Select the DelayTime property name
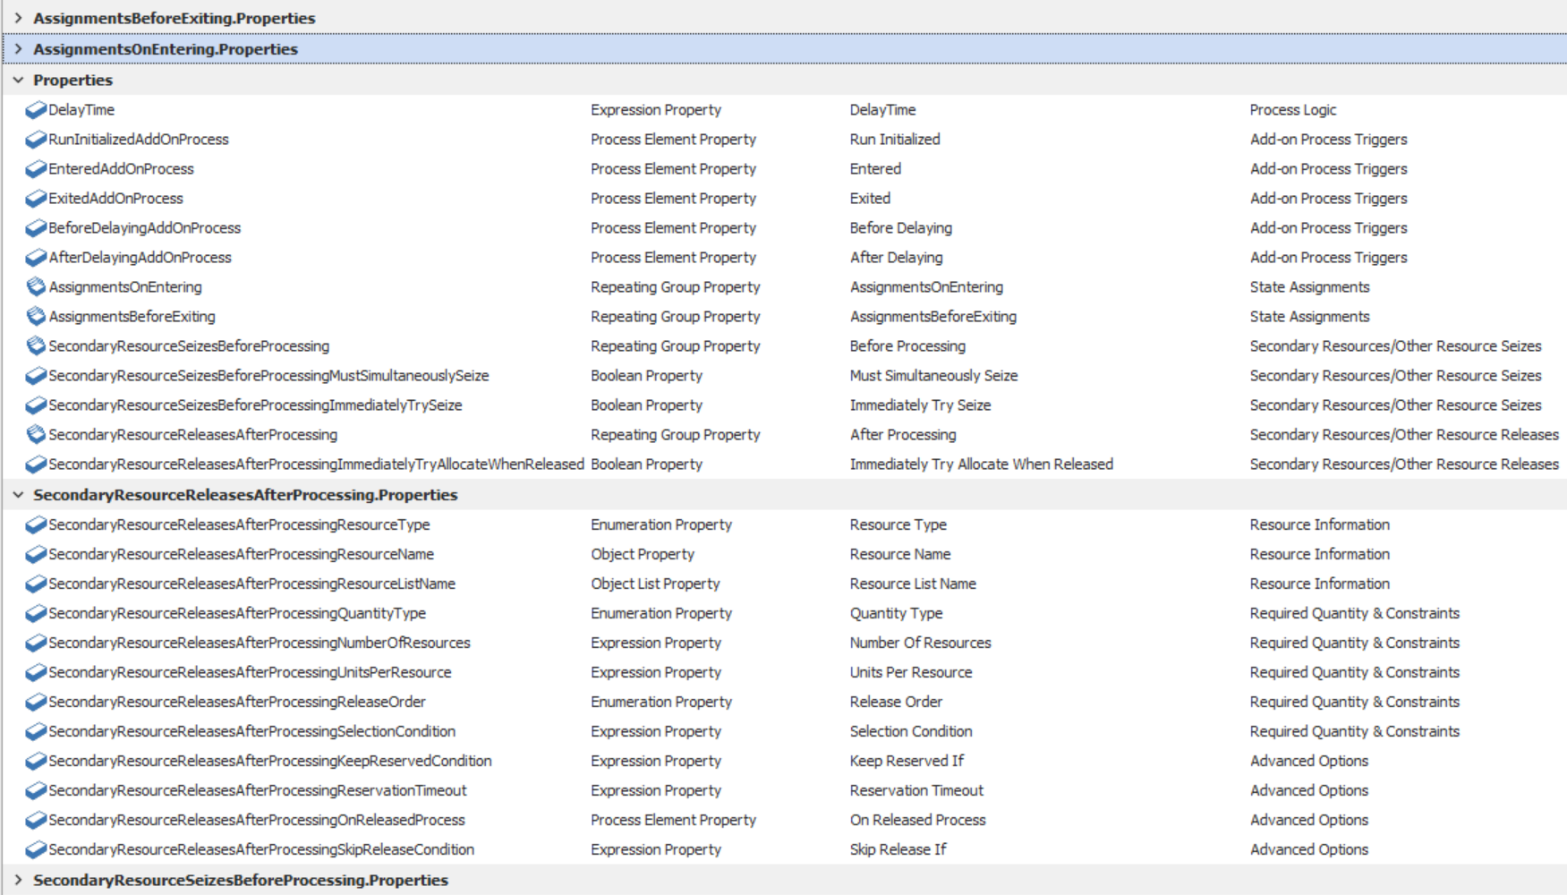The height and width of the screenshot is (895, 1567). (81, 110)
